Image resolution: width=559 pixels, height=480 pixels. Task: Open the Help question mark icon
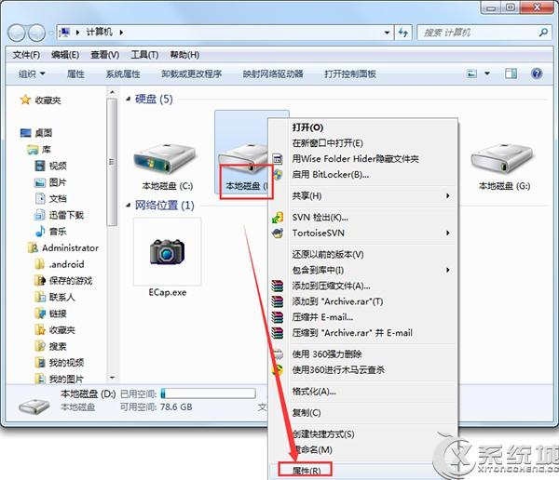(537, 73)
